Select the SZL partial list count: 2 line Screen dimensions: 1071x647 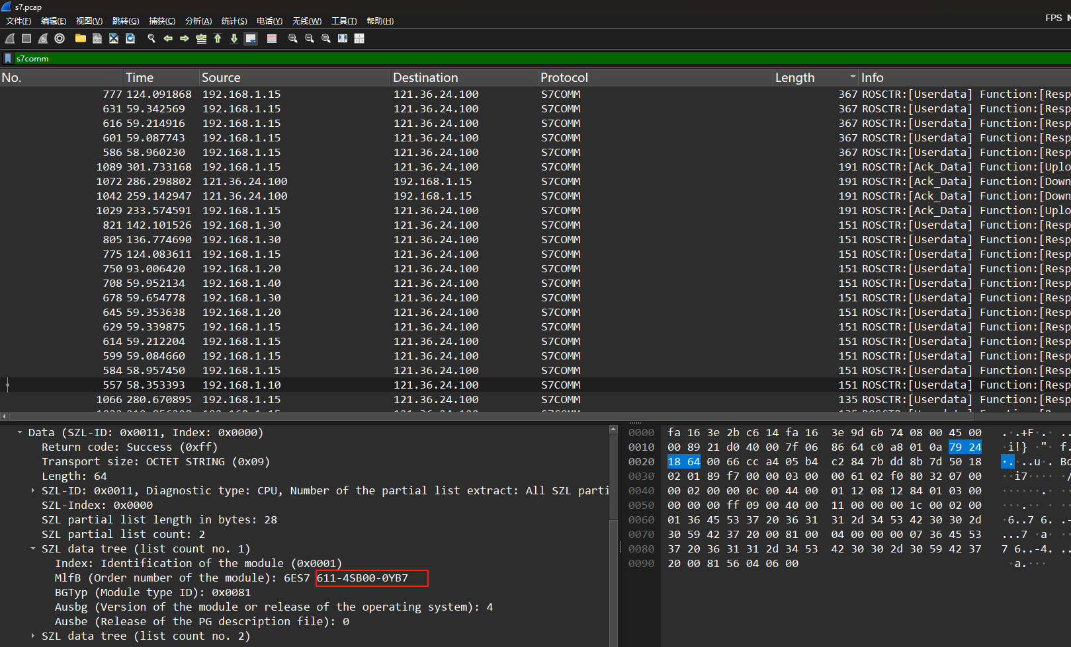(123, 534)
